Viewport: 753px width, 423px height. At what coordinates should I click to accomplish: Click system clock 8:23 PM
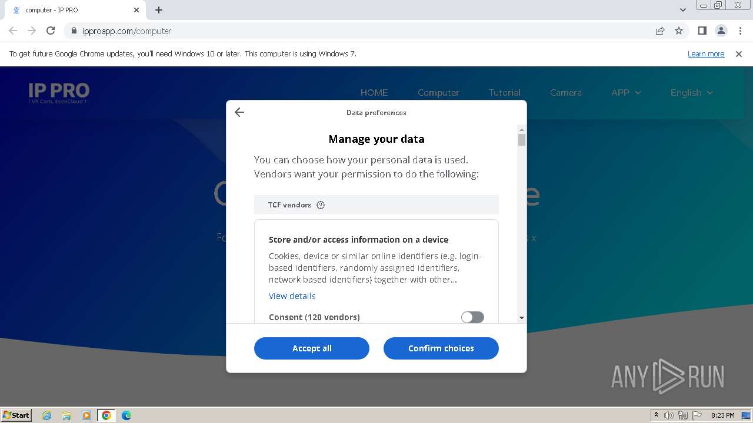tap(723, 415)
